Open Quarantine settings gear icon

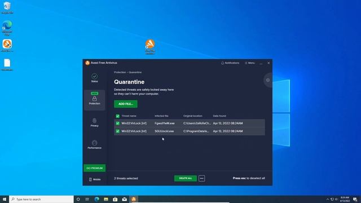[x=268, y=80]
